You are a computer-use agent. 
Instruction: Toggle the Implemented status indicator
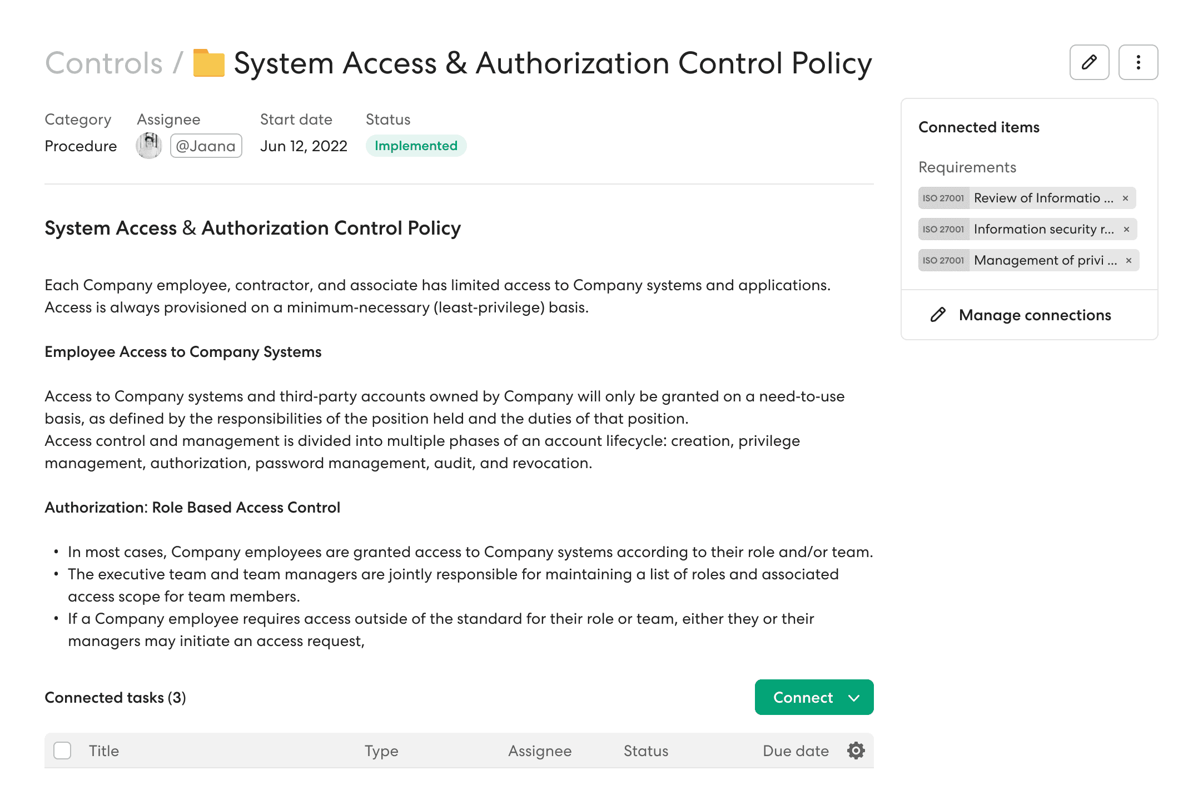click(414, 146)
